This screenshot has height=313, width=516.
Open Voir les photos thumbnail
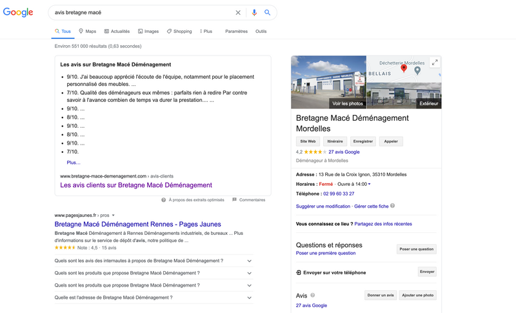point(329,82)
